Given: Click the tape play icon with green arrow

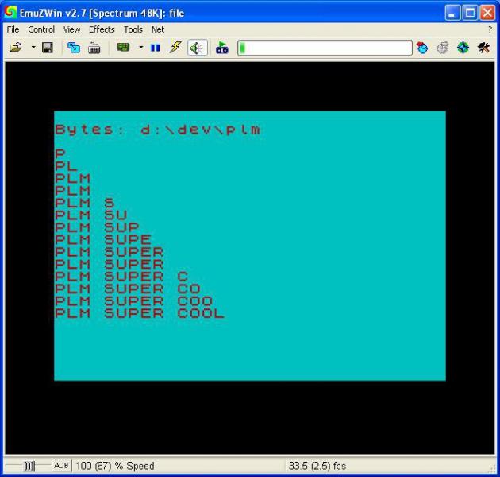Looking at the screenshot, I should (222, 48).
